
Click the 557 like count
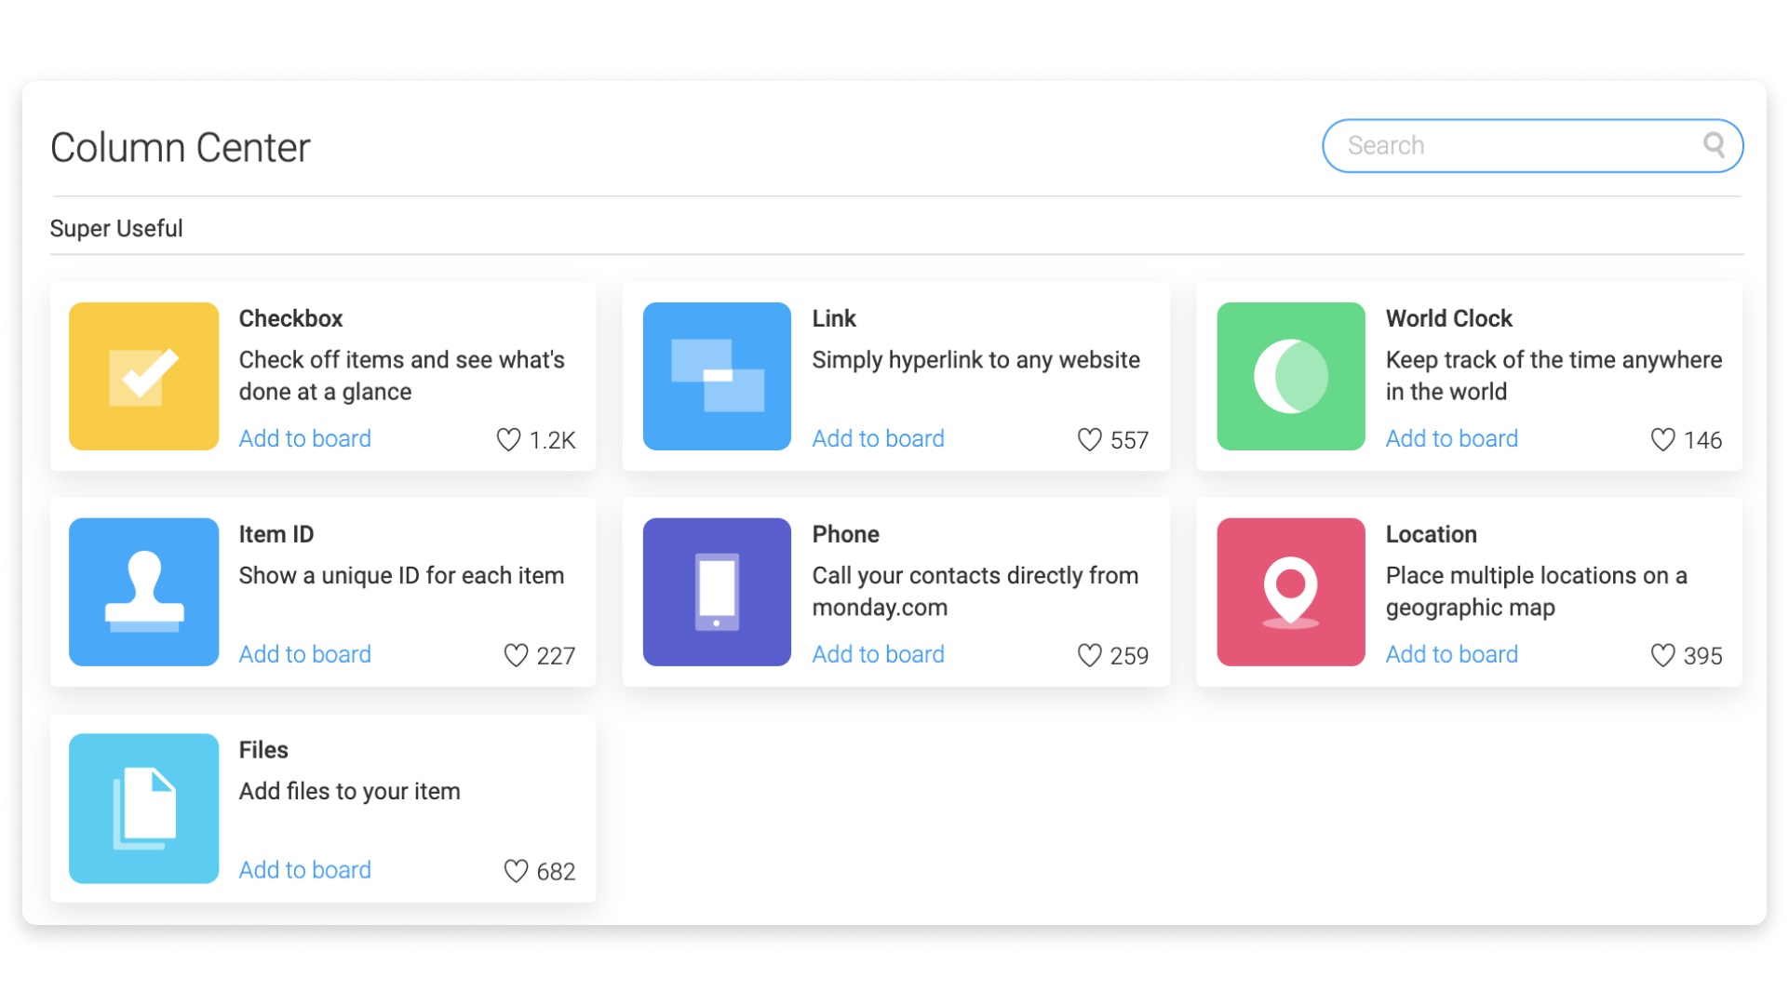(1129, 440)
